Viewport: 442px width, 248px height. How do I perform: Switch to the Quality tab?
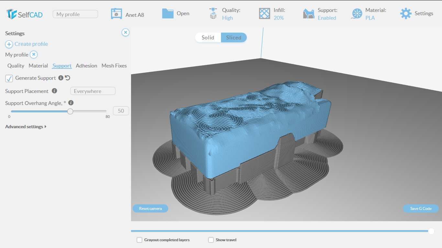16,66
